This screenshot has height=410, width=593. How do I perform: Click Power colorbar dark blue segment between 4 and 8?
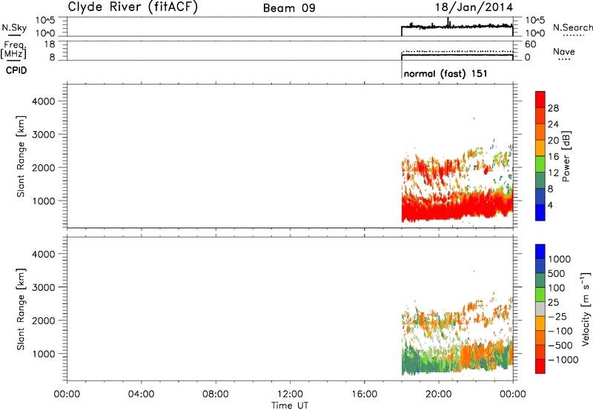pyautogui.click(x=540, y=197)
